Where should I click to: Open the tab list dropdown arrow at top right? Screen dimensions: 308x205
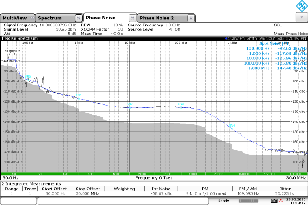point(301,17)
